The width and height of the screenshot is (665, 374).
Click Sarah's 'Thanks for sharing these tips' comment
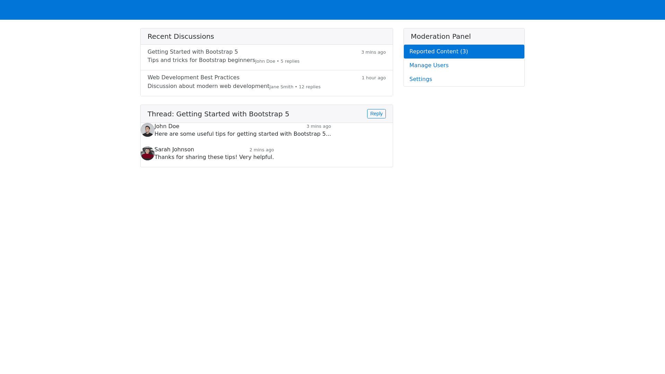click(214, 157)
